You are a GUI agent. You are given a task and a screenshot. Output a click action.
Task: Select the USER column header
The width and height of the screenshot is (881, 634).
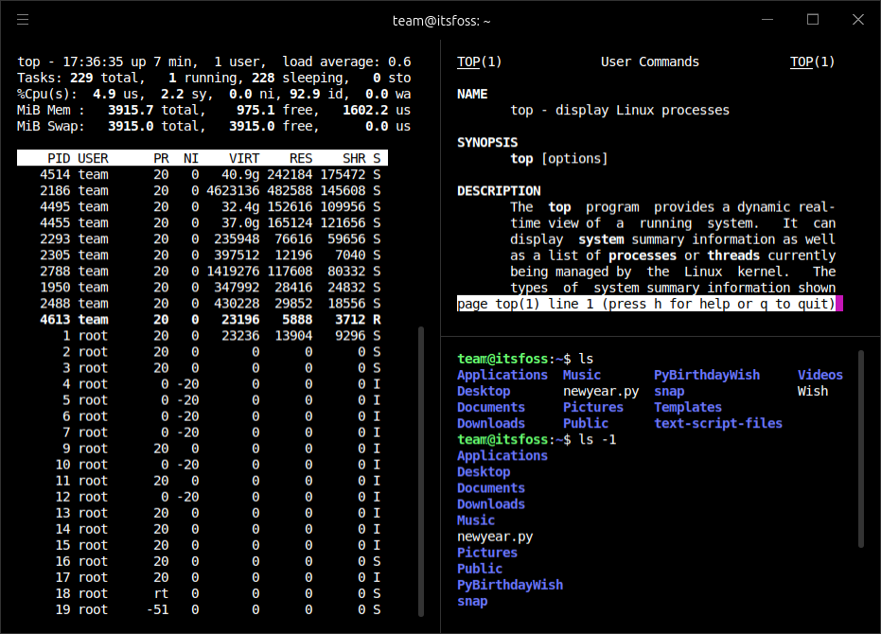tap(93, 159)
